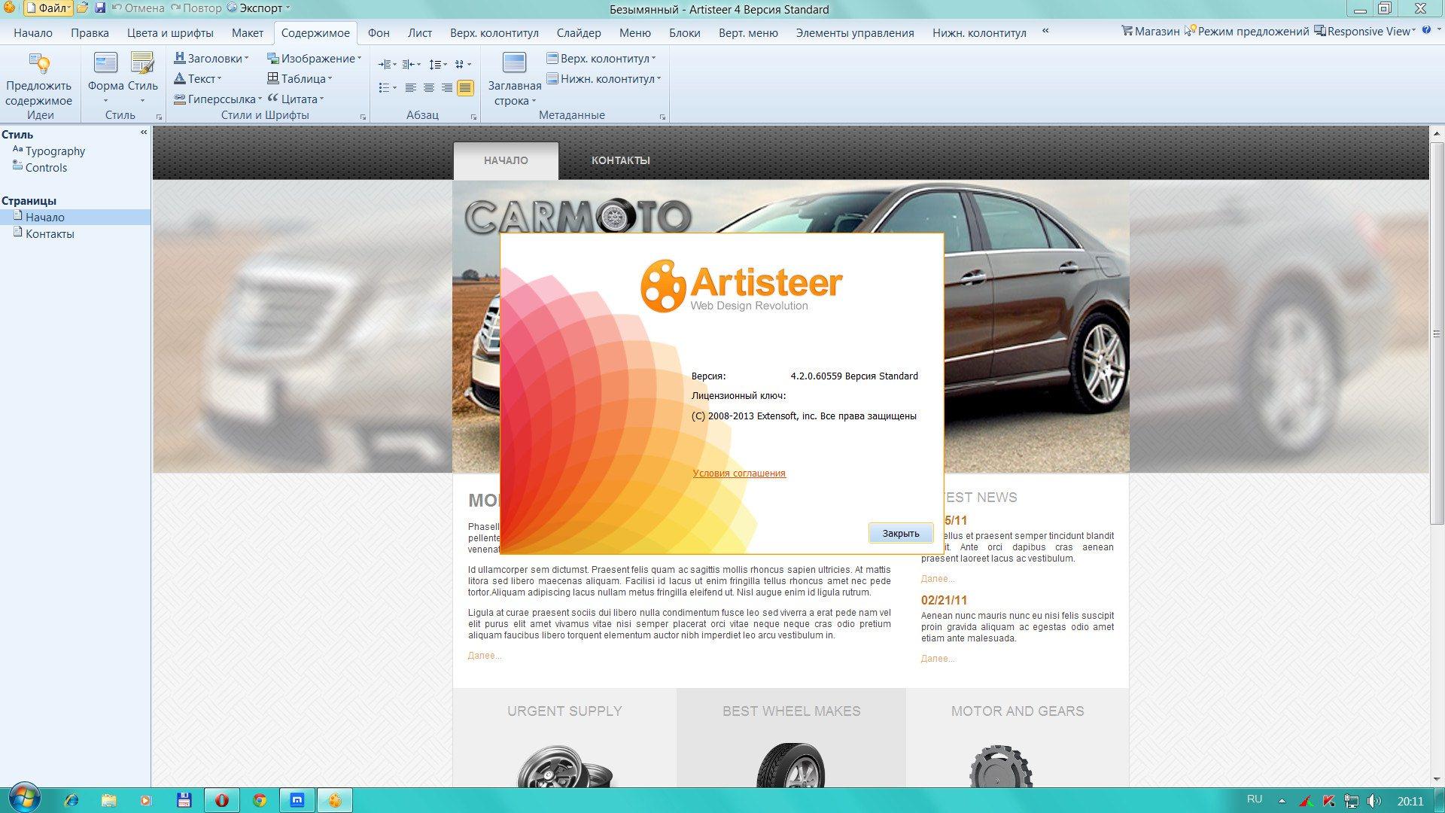Open Google Chrome from taskbar
The height and width of the screenshot is (813, 1445).
tap(260, 800)
